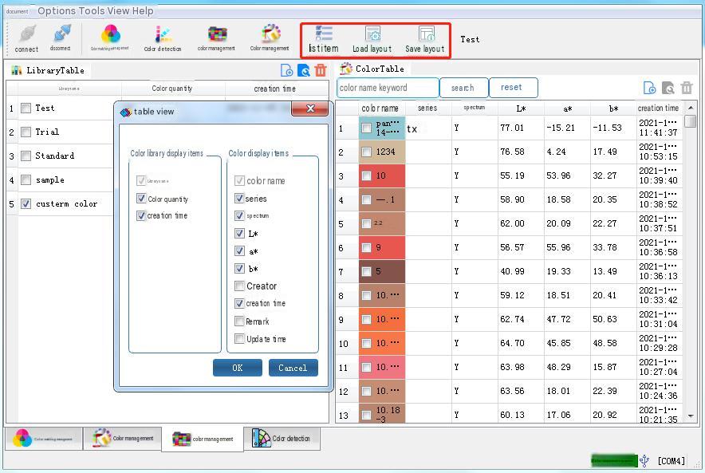Toggle the b* display checkbox

pyautogui.click(x=239, y=269)
